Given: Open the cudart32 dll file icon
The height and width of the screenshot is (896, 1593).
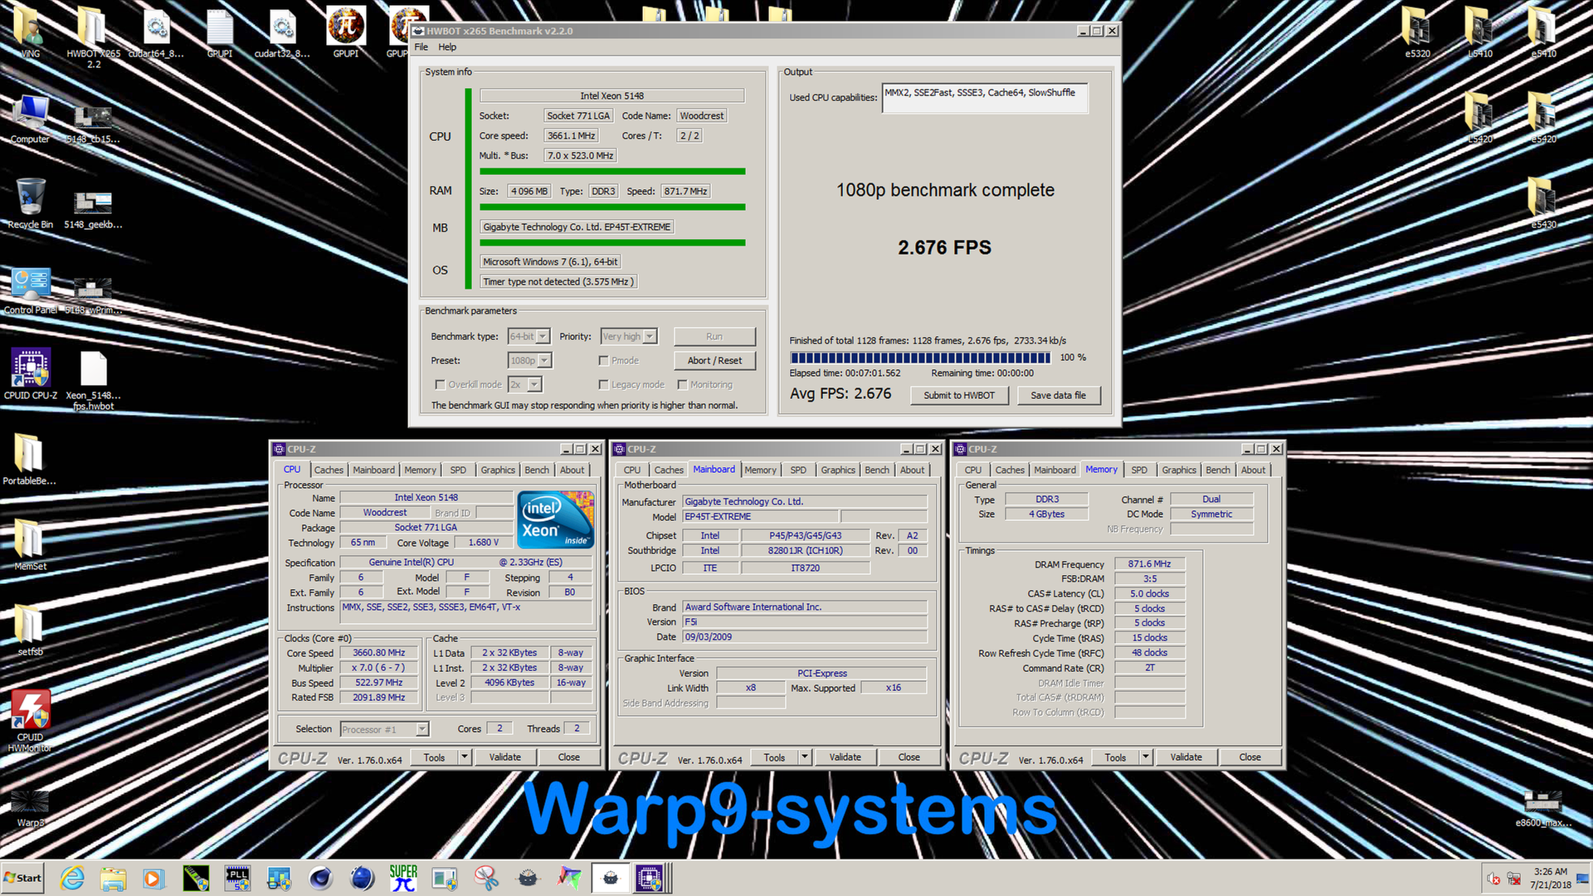Looking at the screenshot, I should 282,32.
